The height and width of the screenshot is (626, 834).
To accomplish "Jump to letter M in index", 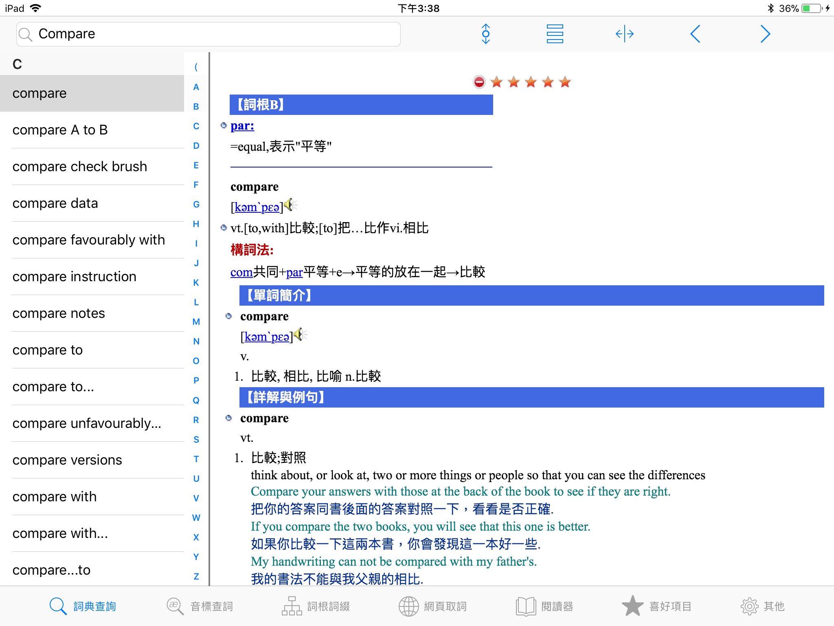I will point(196,322).
